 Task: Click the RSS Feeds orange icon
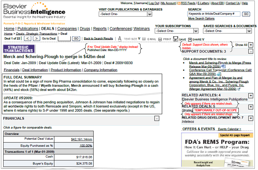pyautogui.click(x=179, y=3)
